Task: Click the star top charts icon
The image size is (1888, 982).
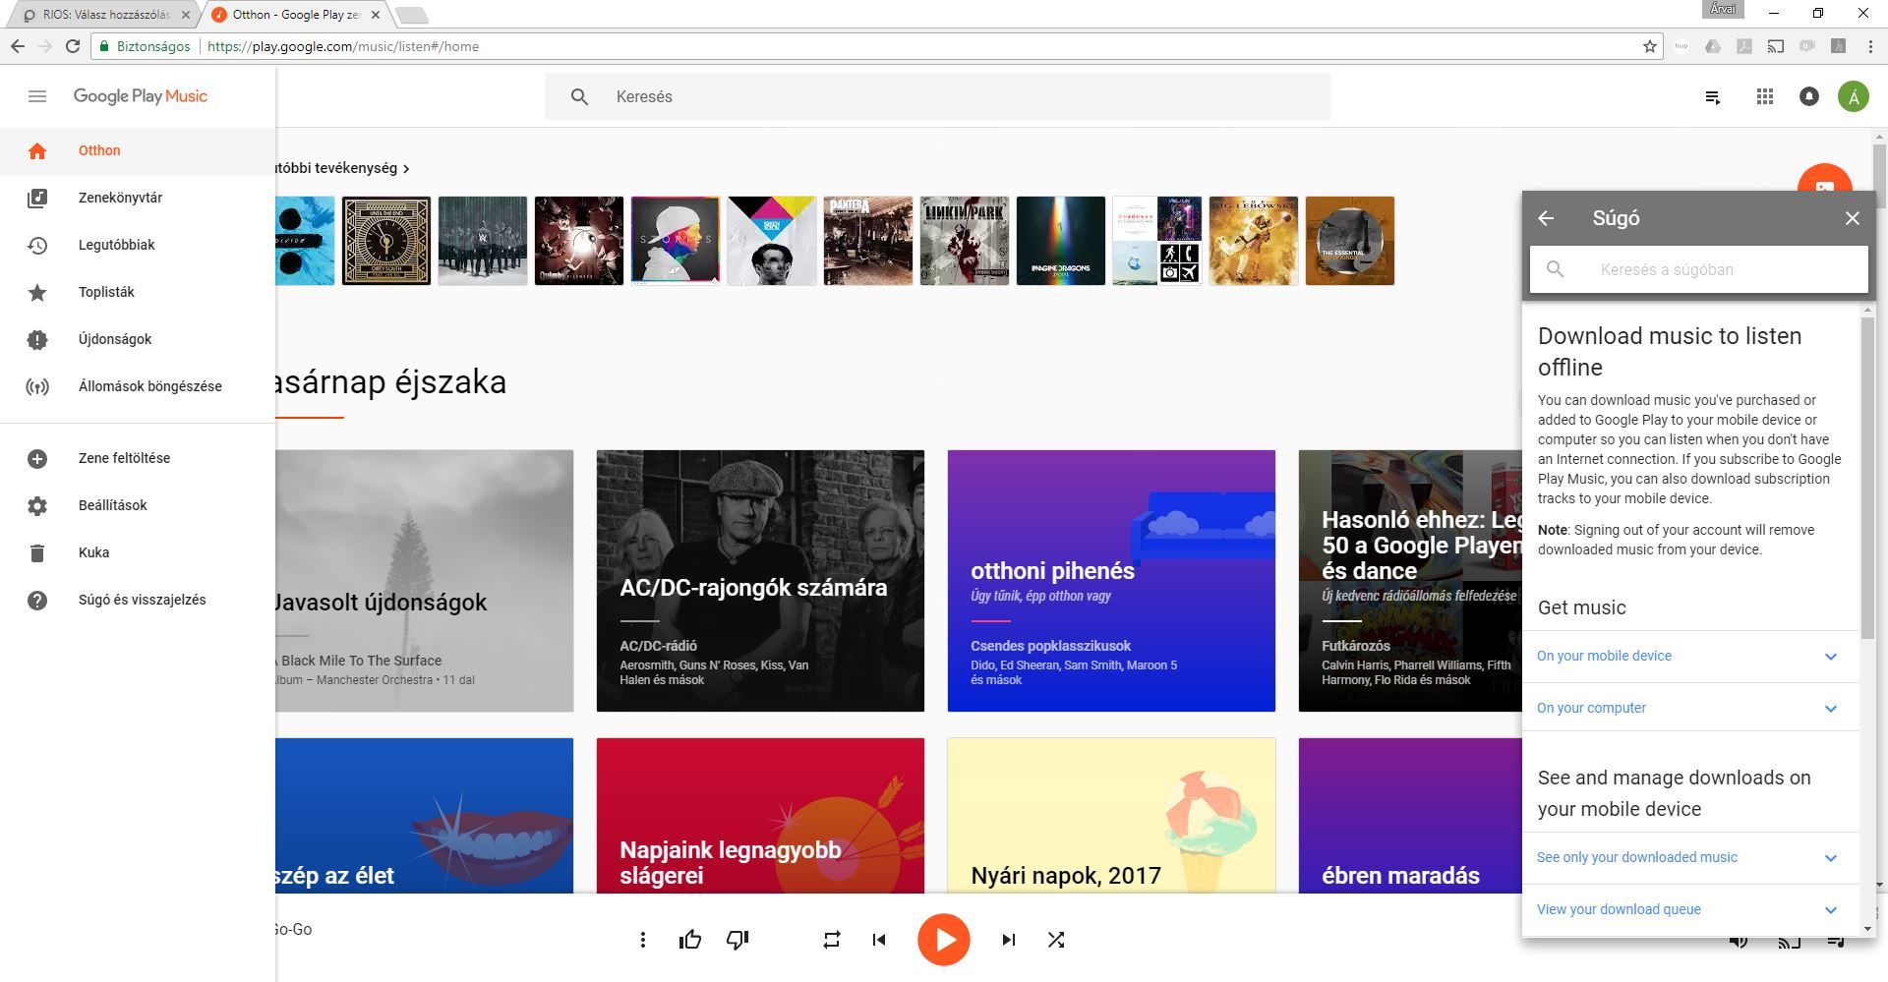Action: tap(37, 292)
